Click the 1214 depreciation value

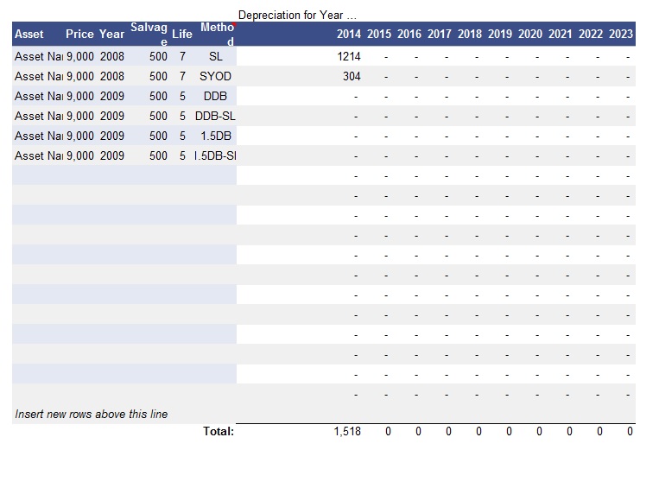click(x=349, y=56)
